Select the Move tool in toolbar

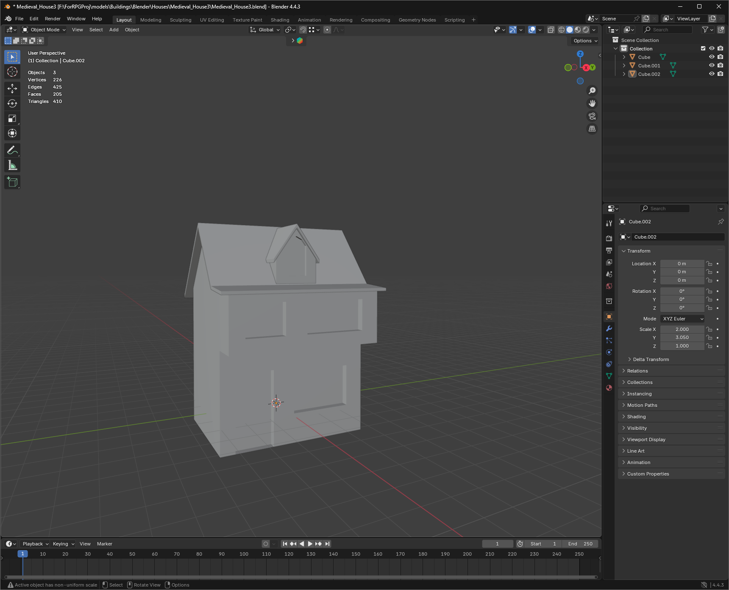[x=12, y=88]
